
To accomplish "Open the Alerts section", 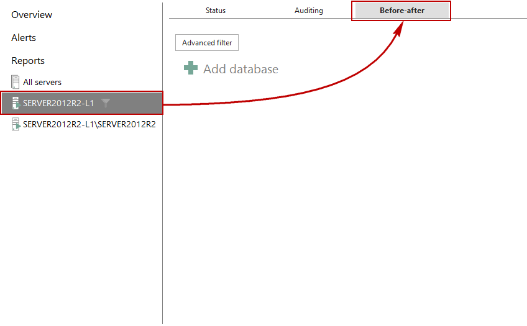I will point(24,38).
